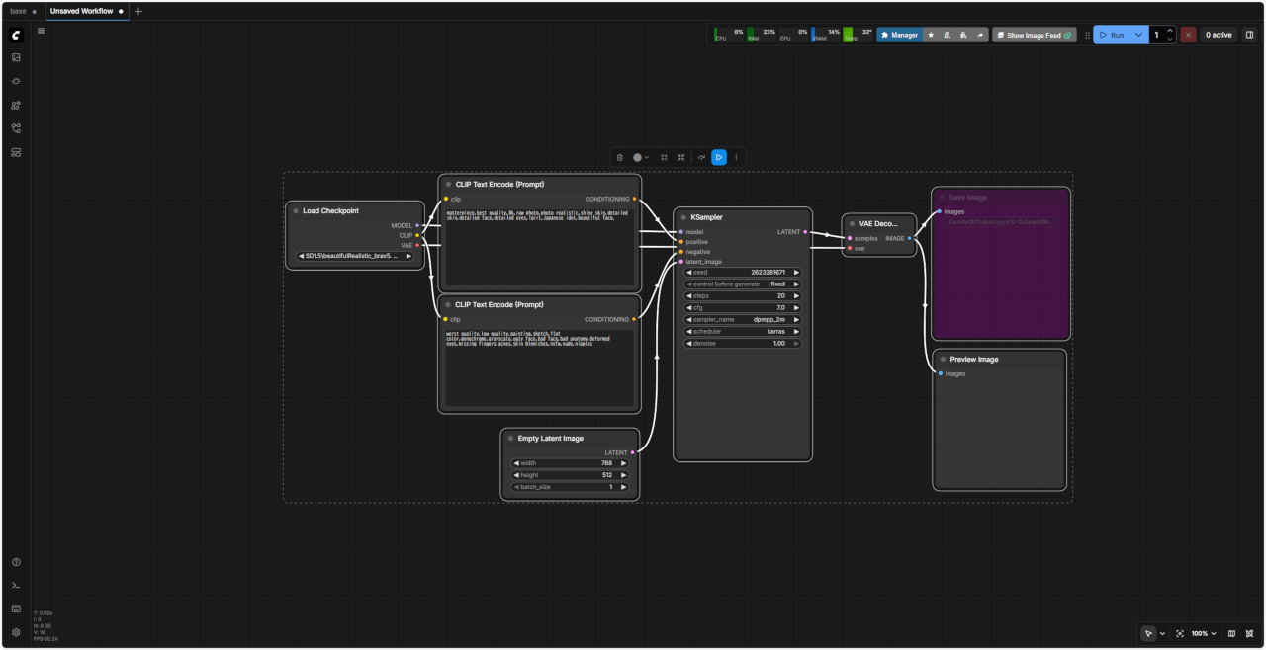Open the Run button dropdown arrow

pos(1138,35)
